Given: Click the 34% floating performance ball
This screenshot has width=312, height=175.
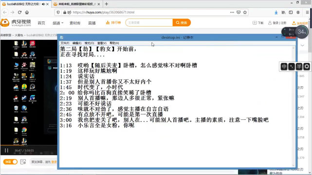Looking at the screenshot, I should point(302,32).
